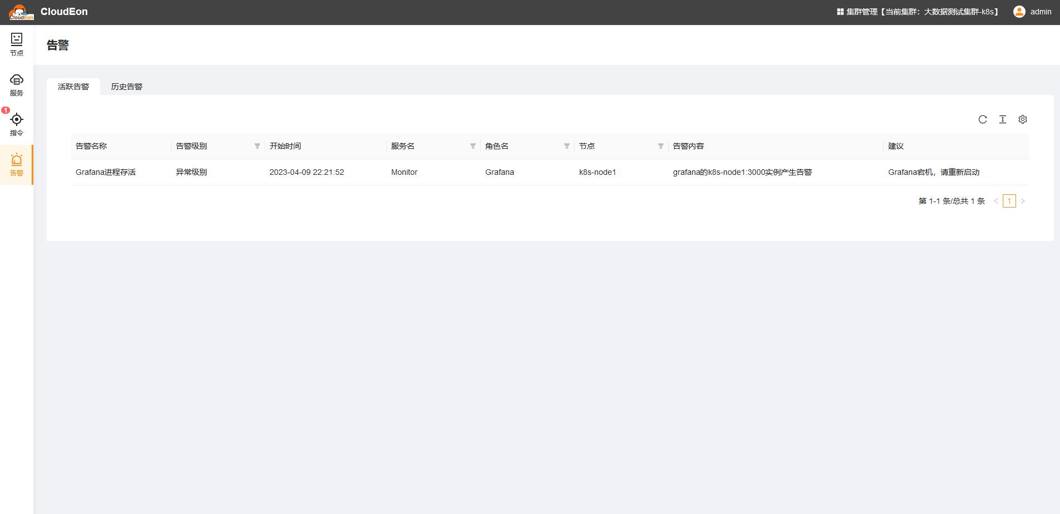Open the table density icon

1003,119
